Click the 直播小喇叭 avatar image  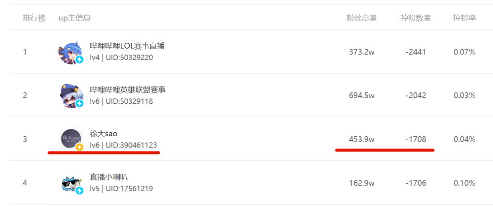[x=70, y=182]
